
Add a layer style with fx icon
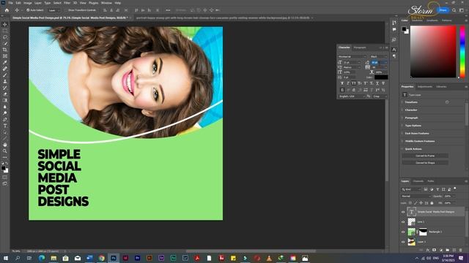tap(428, 250)
